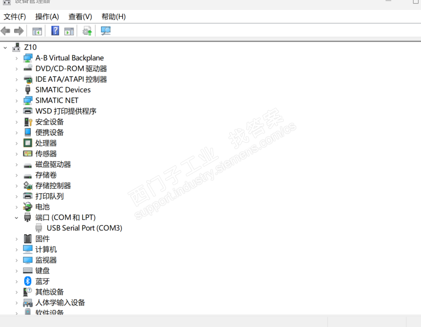Screen dimensions: 421x327
Task: Select the 固件 label
Action: (x=43, y=239)
